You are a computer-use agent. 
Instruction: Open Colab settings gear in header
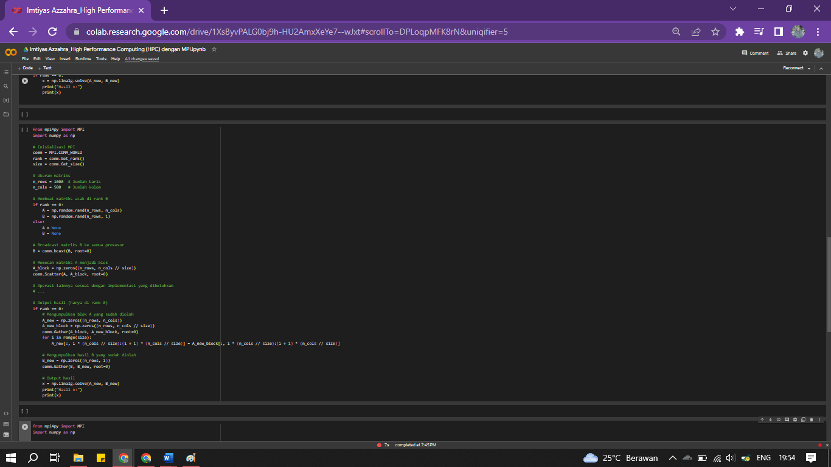pyautogui.click(x=805, y=53)
